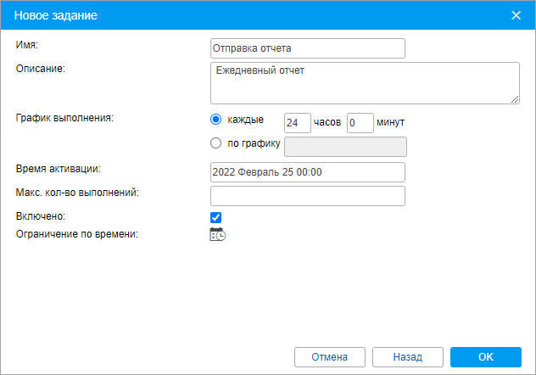Click the График выполнения label
536x375 pixels.
pos(64,118)
